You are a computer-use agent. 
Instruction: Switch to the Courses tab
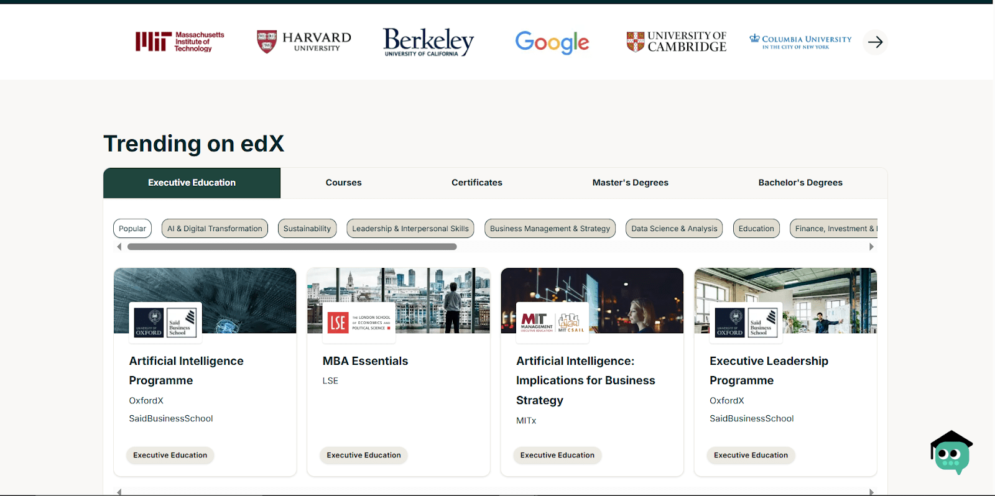[344, 183]
